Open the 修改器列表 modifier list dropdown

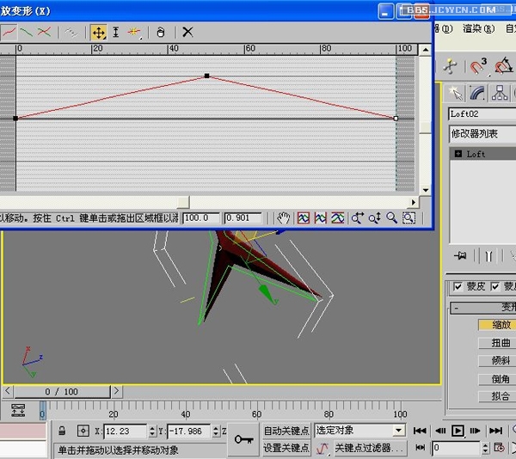pyautogui.click(x=482, y=134)
